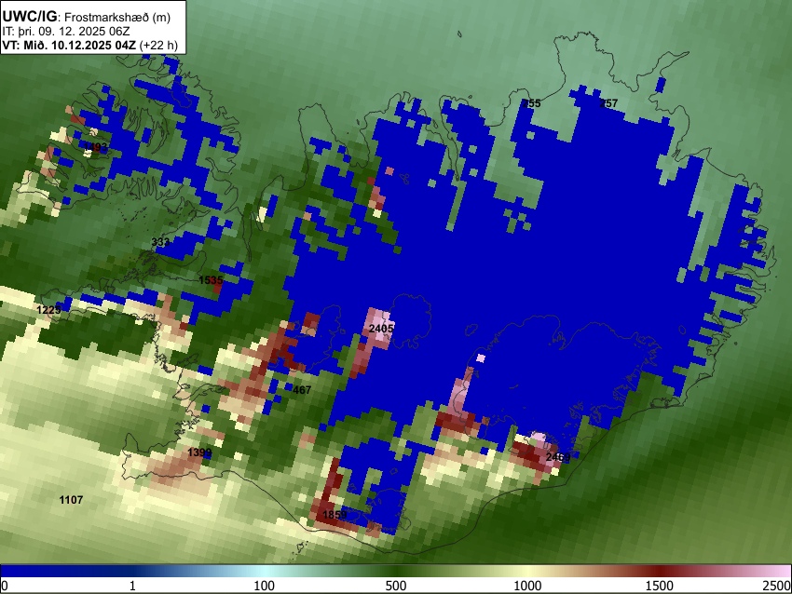Click the map value label '255'
The image size is (792, 594).
coord(531,103)
